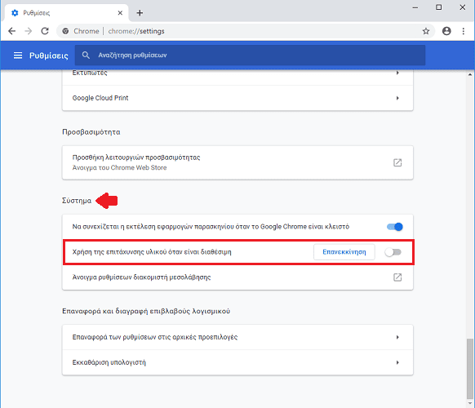The width and height of the screenshot is (475, 408).
Task: Expand the Εκκαθάριση υπολογιστή row
Action: 237,362
